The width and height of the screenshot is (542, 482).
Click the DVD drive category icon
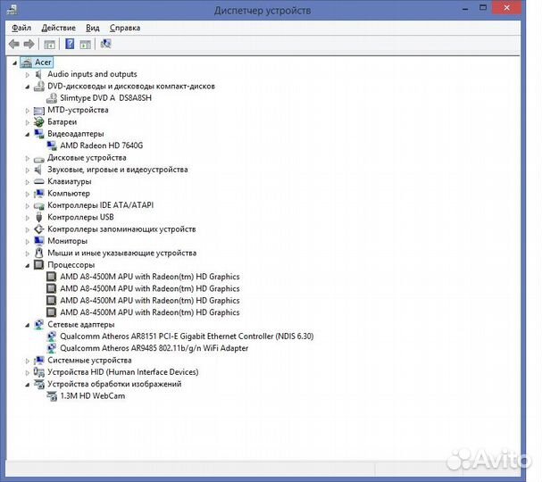(x=39, y=86)
